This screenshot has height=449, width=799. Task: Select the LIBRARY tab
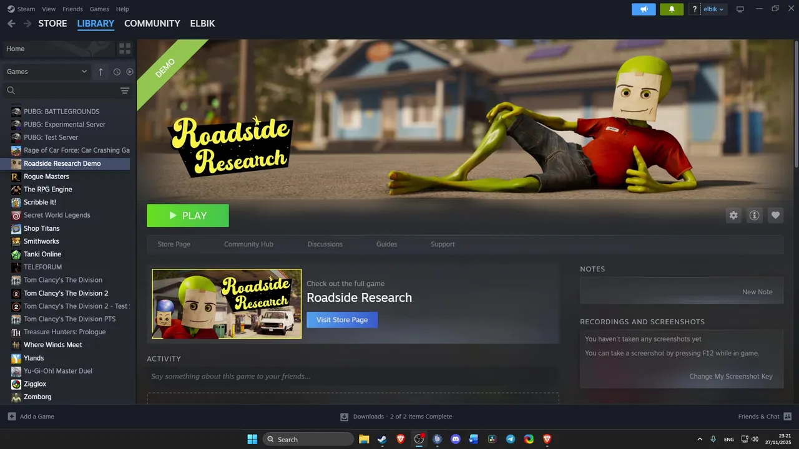click(x=96, y=24)
